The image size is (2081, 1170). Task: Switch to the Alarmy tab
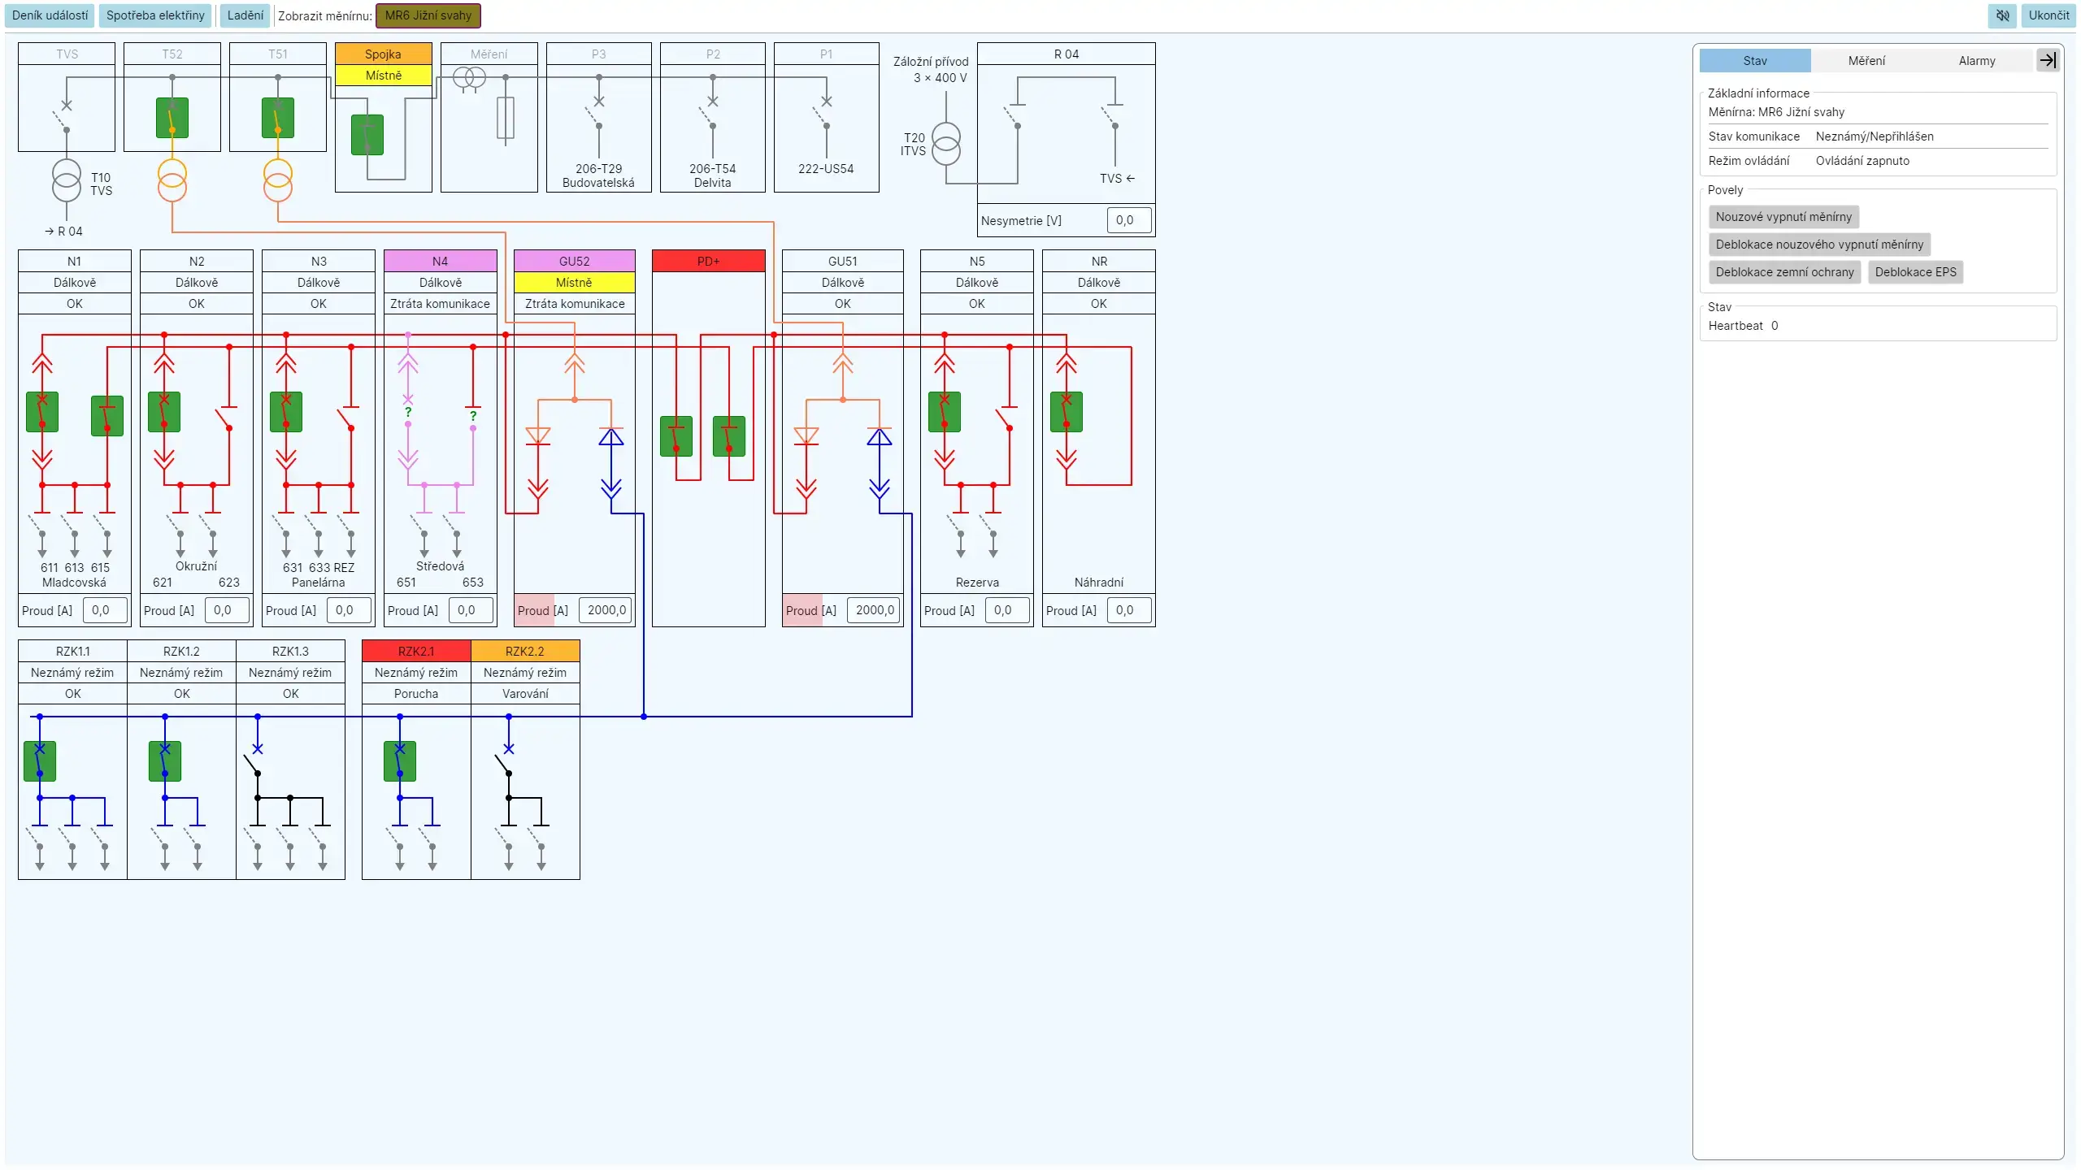[x=1977, y=61]
